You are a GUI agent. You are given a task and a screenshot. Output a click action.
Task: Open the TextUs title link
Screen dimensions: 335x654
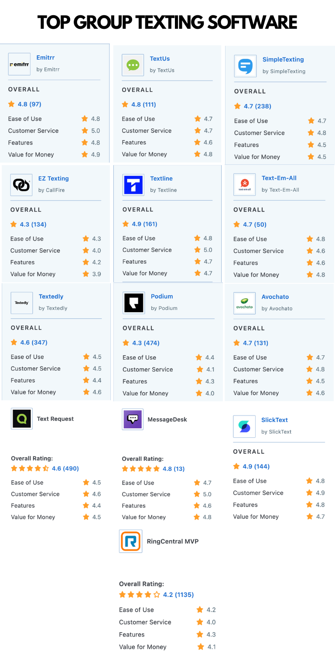pos(160,58)
